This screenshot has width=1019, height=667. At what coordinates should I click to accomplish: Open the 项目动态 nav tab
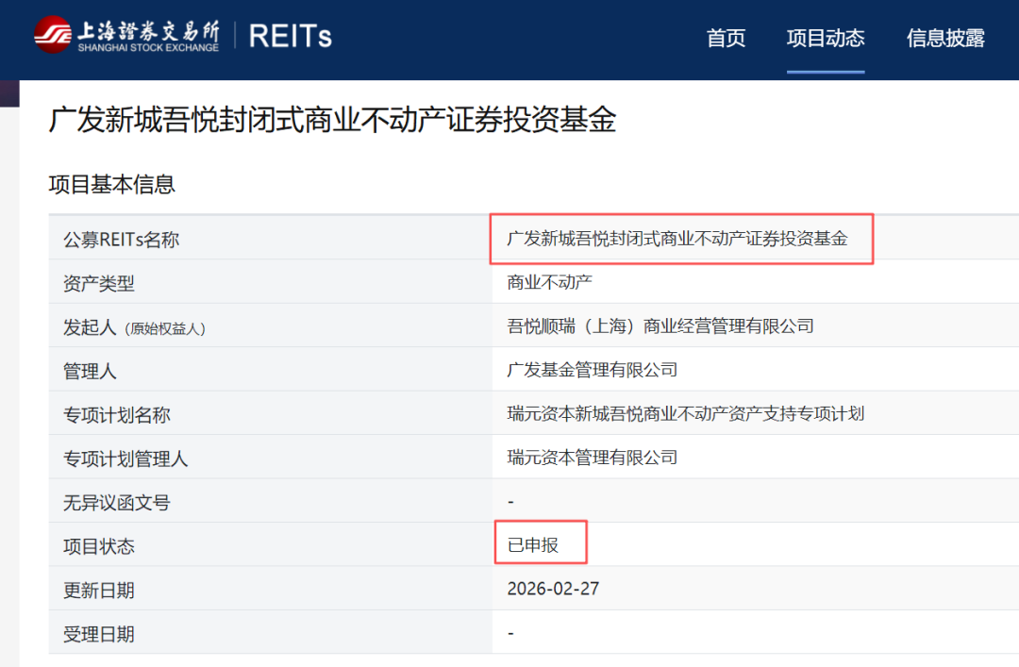tap(826, 38)
